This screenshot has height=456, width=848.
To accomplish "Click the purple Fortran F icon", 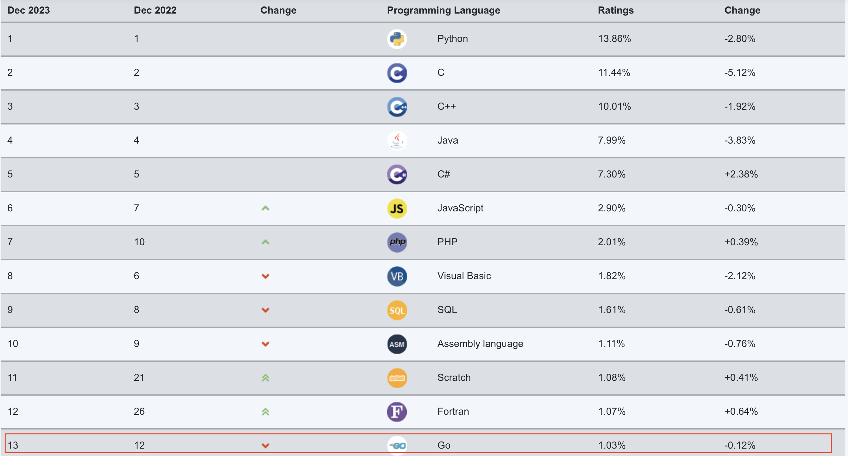I will click(397, 412).
